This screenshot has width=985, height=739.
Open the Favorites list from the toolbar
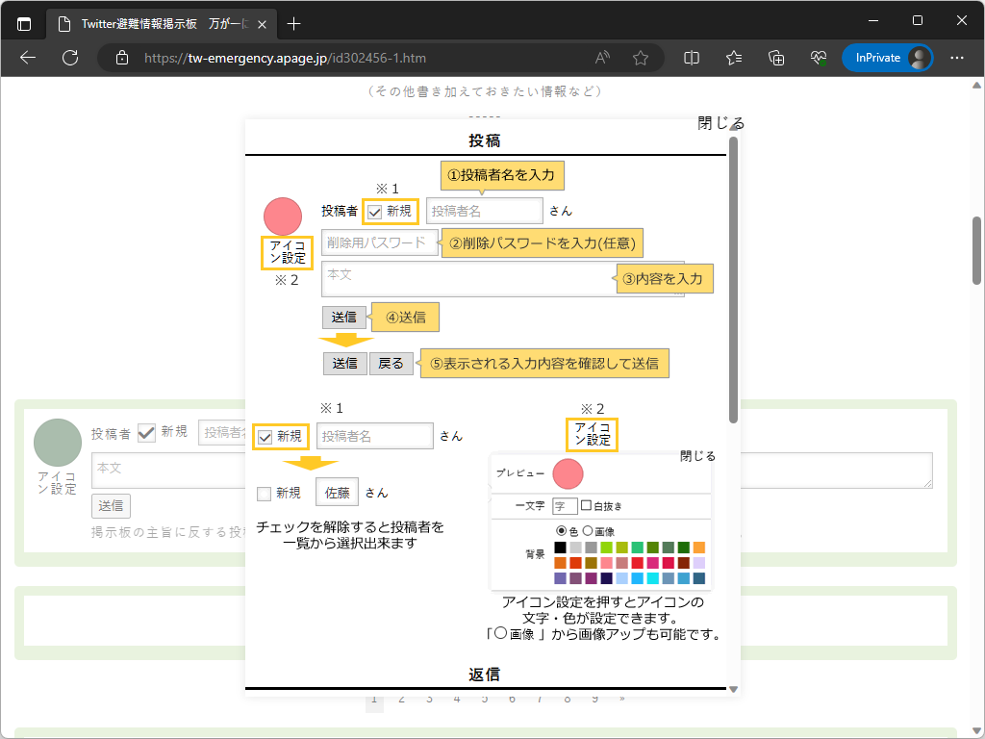[x=733, y=58]
